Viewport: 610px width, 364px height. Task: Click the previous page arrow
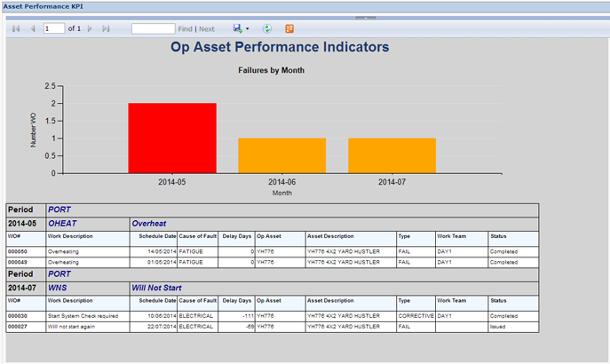pos(33,29)
